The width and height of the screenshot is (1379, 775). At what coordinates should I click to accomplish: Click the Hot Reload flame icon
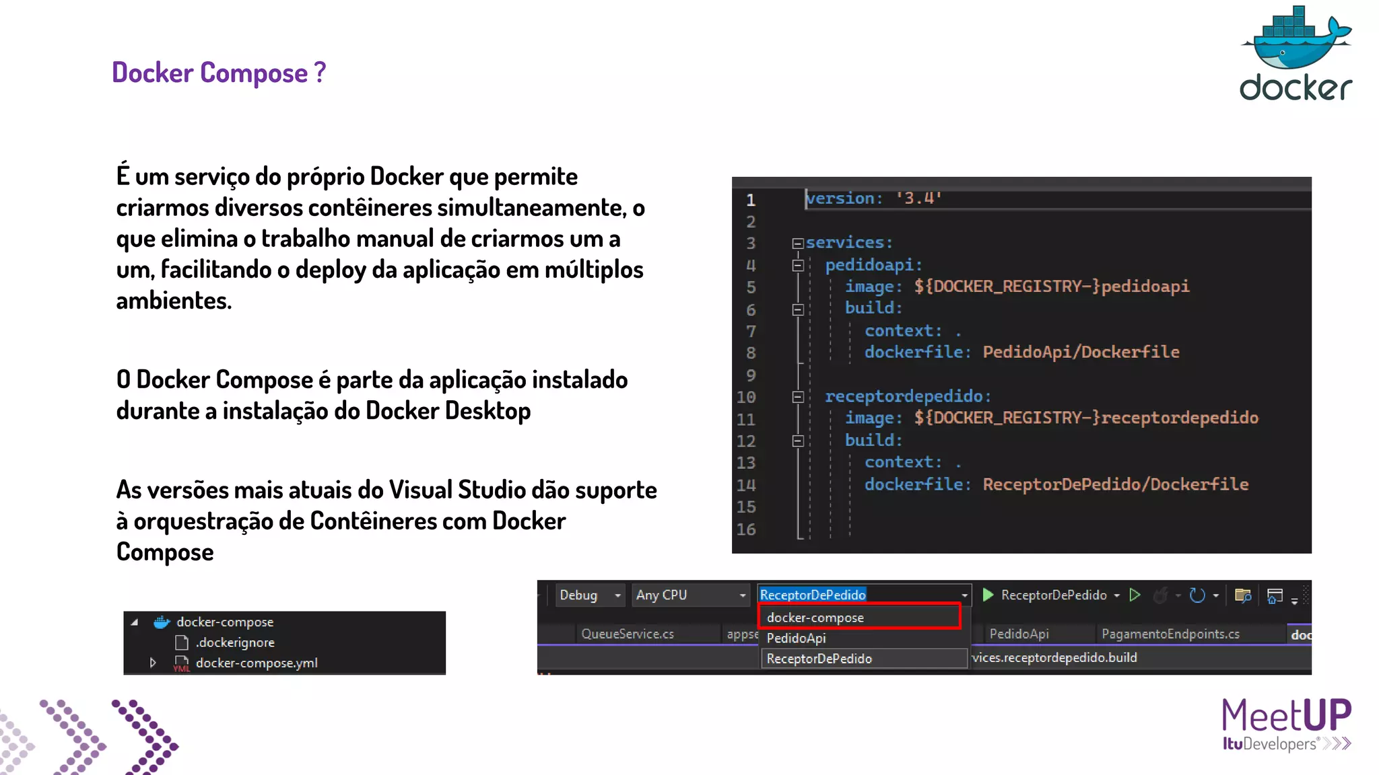(1160, 595)
